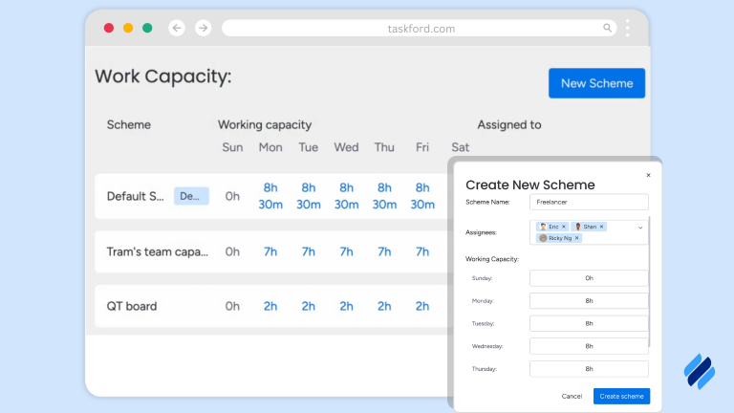The image size is (734, 413).
Task: Close the Create New Scheme dialog
Action: (648, 175)
